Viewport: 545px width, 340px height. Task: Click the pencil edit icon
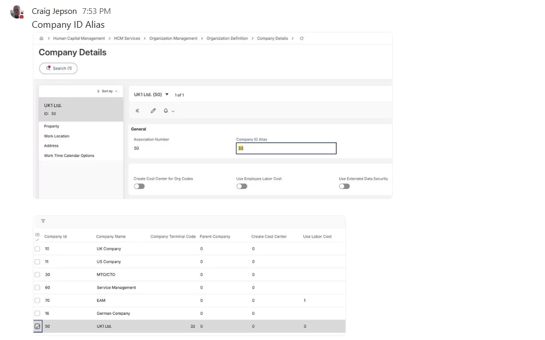click(x=153, y=111)
